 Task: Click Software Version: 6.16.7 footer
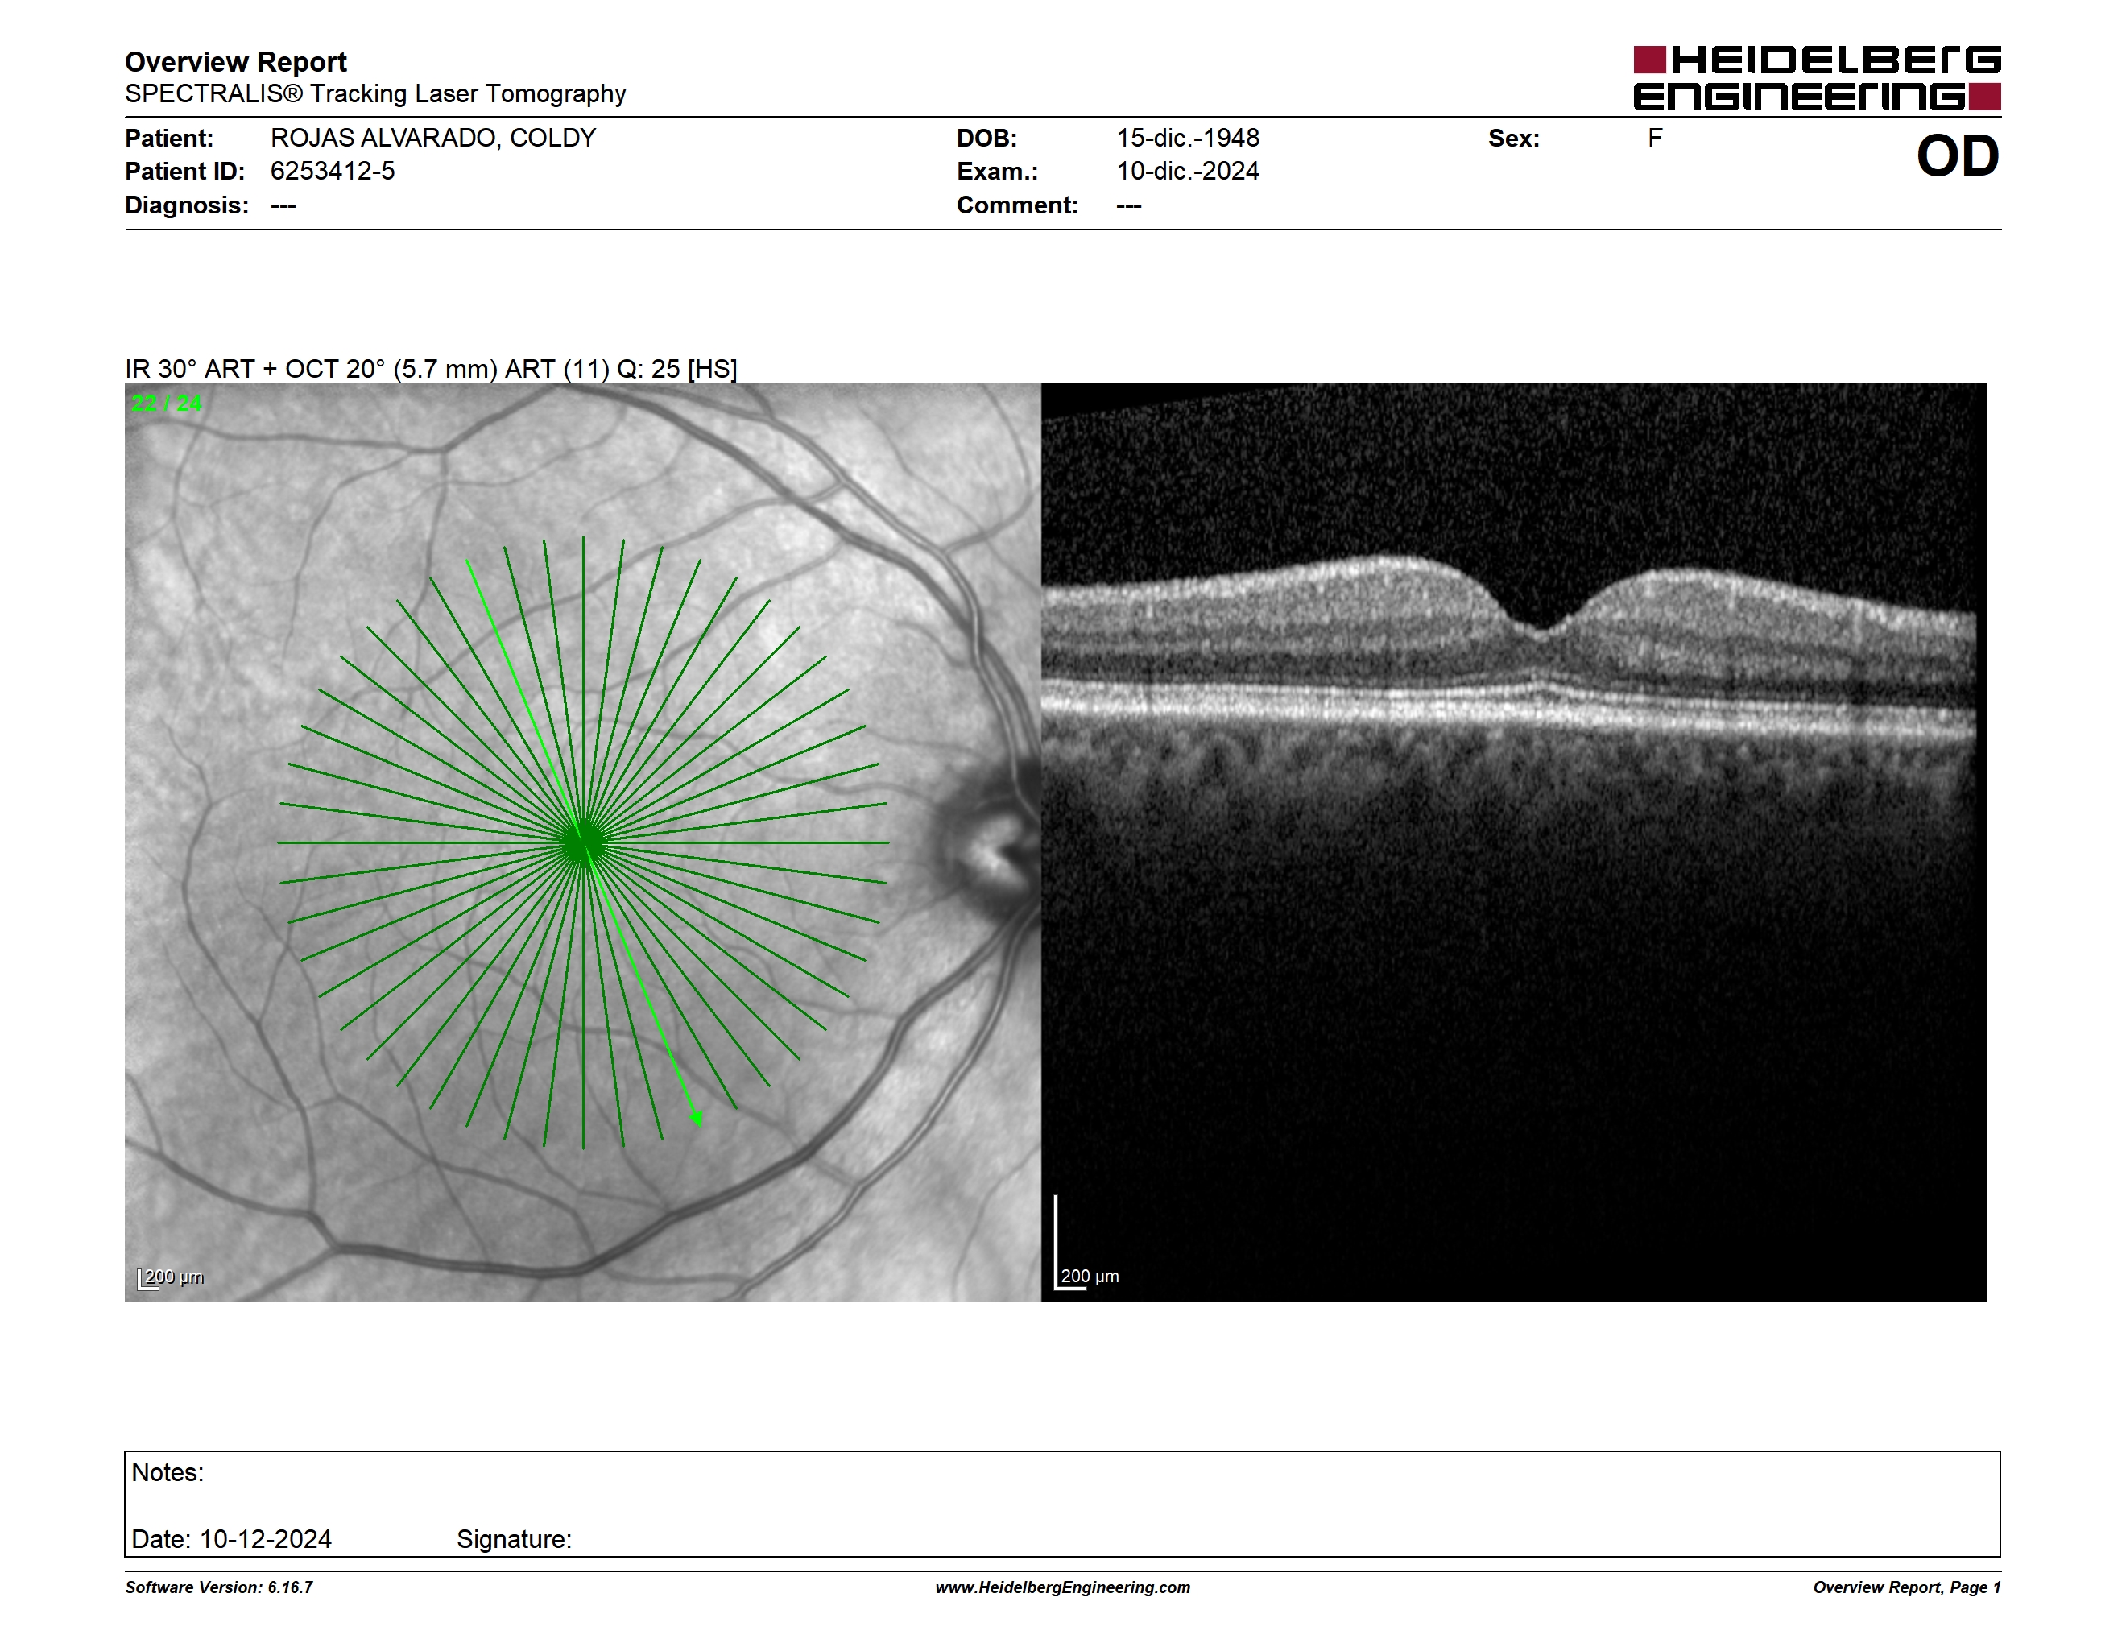point(219,1587)
